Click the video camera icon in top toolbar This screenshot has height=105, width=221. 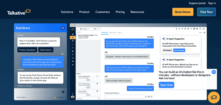click(x=188, y=29)
